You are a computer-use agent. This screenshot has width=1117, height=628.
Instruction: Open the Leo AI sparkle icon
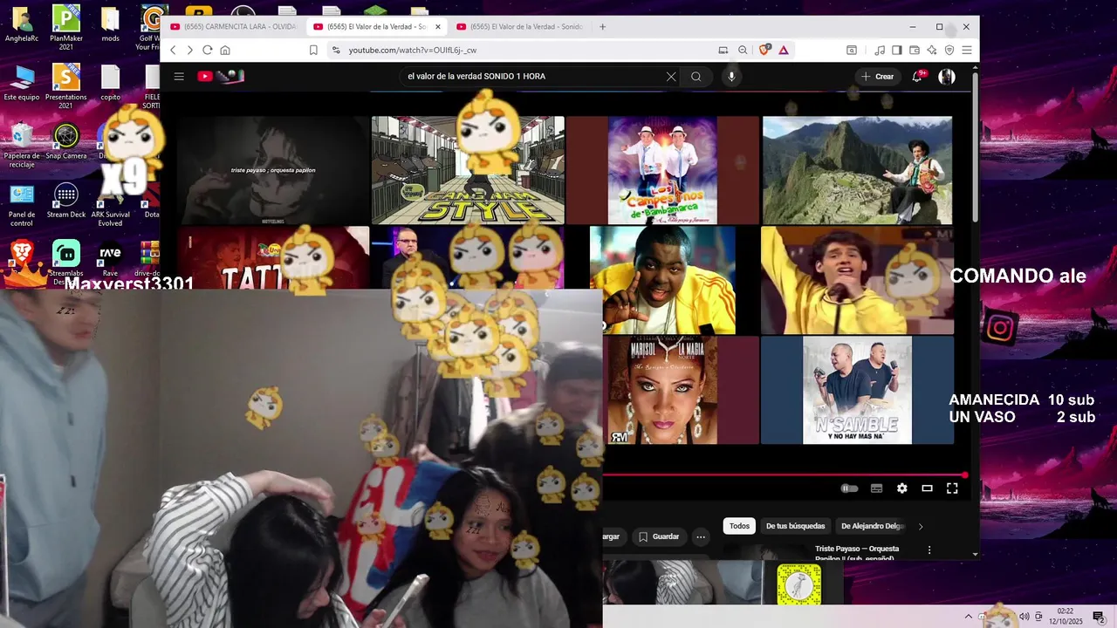point(932,51)
